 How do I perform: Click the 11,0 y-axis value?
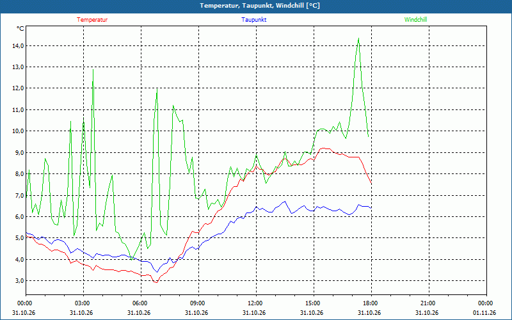pyautogui.click(x=18, y=109)
